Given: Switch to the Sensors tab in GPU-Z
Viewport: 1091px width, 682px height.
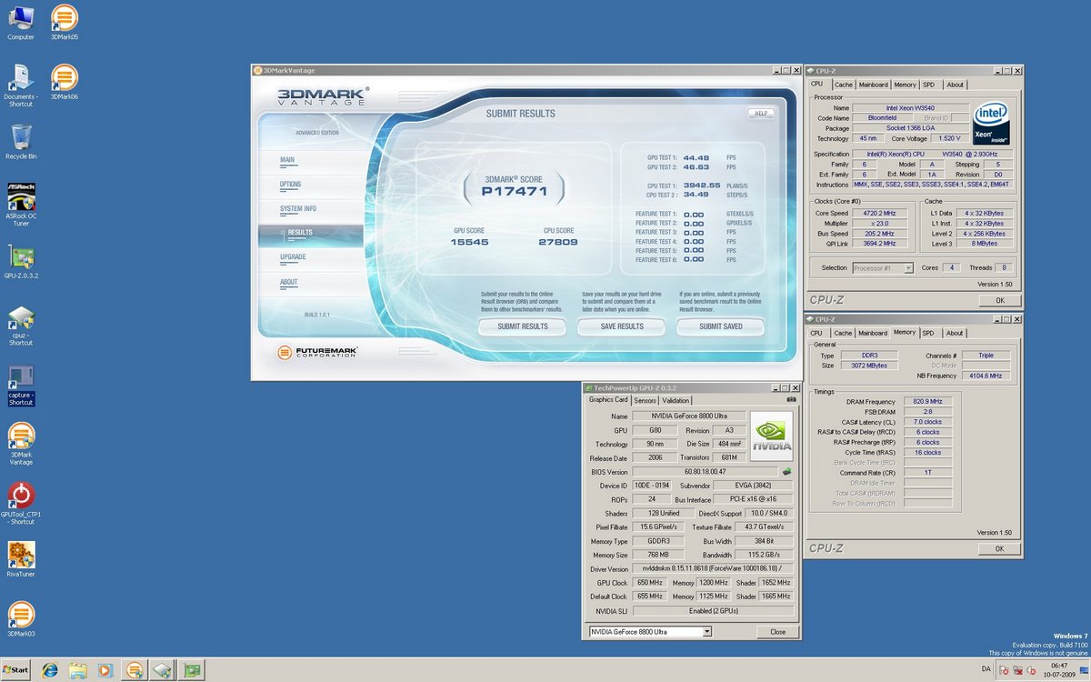Looking at the screenshot, I should (645, 400).
